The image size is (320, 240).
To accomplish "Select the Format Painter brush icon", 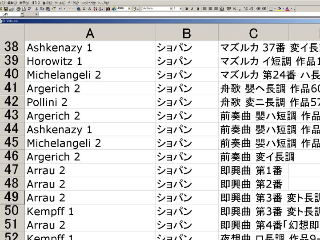I will [x=54, y=9].
